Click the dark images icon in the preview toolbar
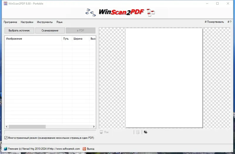The width and height of the screenshot is (235, 154). [145, 132]
